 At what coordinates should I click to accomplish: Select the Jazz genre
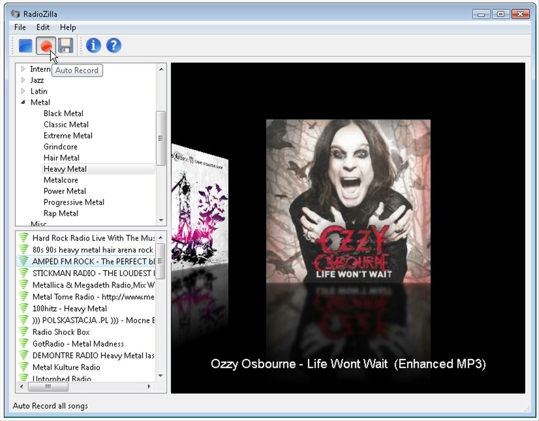coord(37,80)
